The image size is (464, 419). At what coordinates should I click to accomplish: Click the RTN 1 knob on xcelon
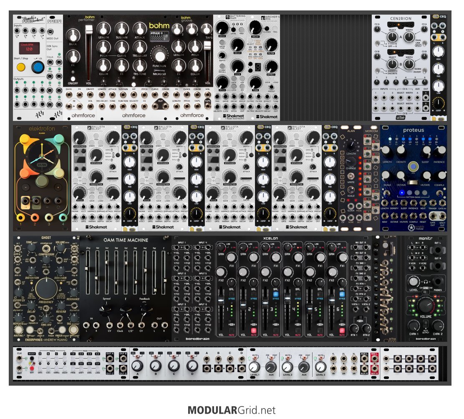355,328
